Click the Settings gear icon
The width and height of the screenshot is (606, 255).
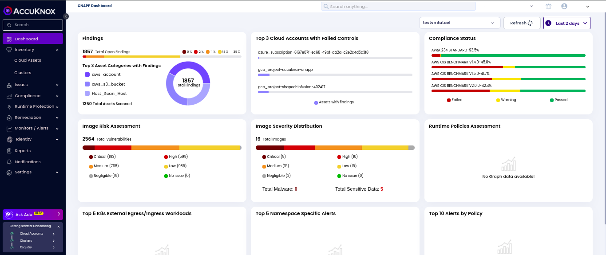(x=9, y=173)
